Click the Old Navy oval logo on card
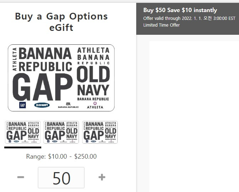 tap(42, 105)
